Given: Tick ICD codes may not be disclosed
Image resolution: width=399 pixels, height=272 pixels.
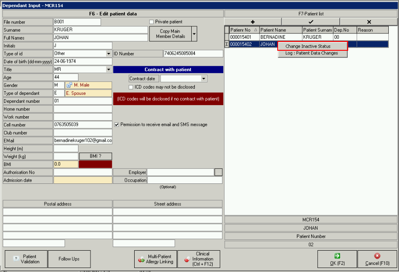Looking at the screenshot, I should point(131,87).
